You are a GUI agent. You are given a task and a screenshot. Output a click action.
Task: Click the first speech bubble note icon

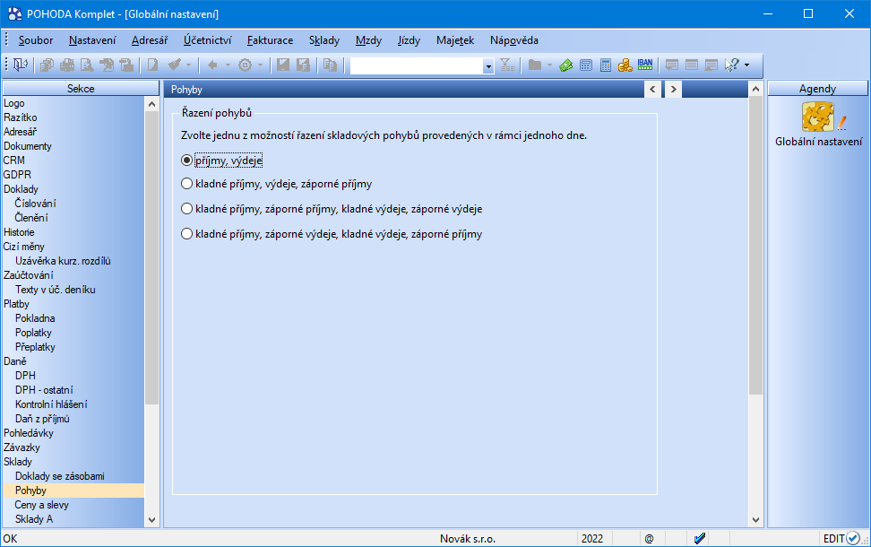click(x=671, y=65)
